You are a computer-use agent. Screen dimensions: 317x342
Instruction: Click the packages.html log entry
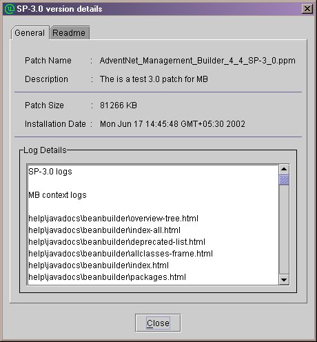pos(107,277)
